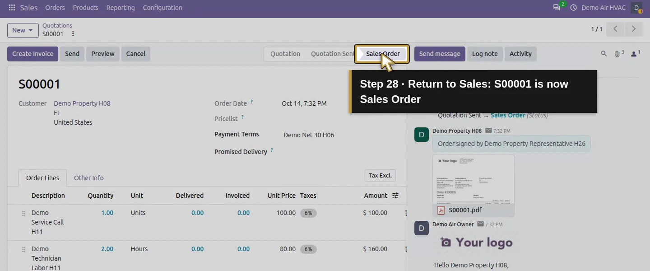Click Demo Air HVAC company name

[604, 8]
